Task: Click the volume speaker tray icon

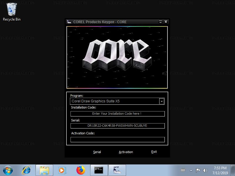Action: click(205, 170)
